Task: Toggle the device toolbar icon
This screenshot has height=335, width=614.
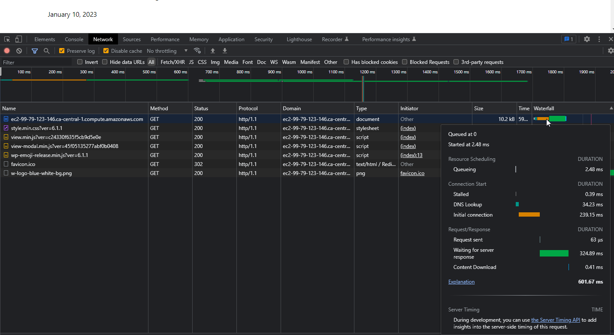Action: pos(18,39)
